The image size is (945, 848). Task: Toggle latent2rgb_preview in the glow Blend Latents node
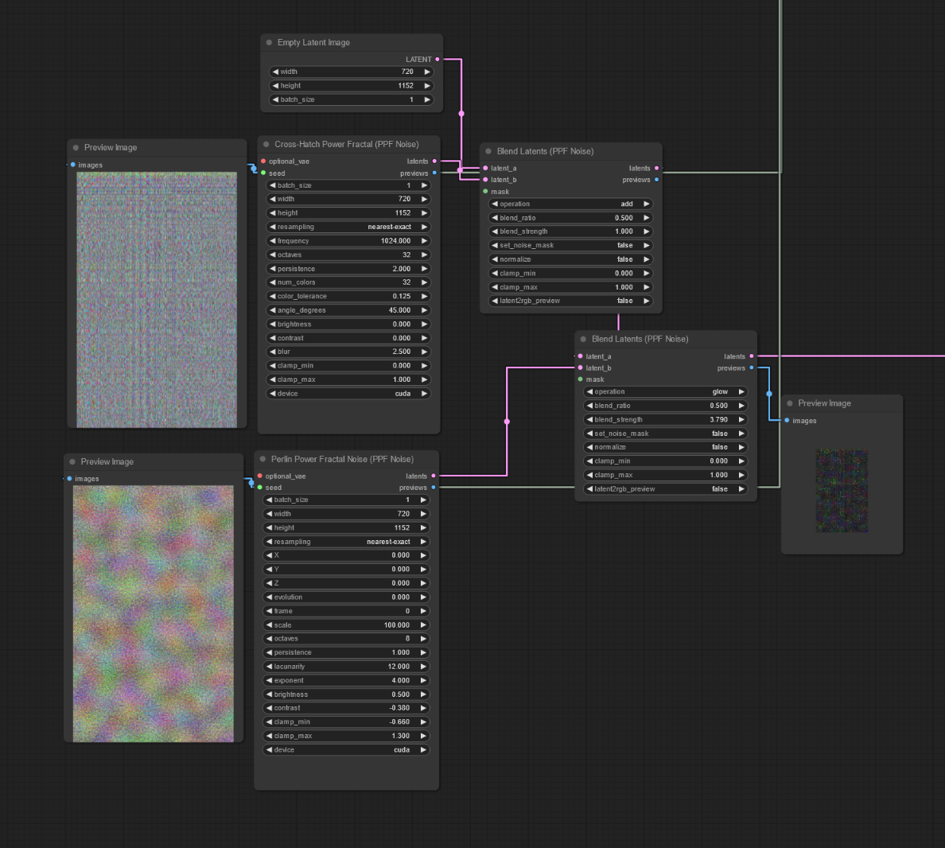(x=665, y=489)
